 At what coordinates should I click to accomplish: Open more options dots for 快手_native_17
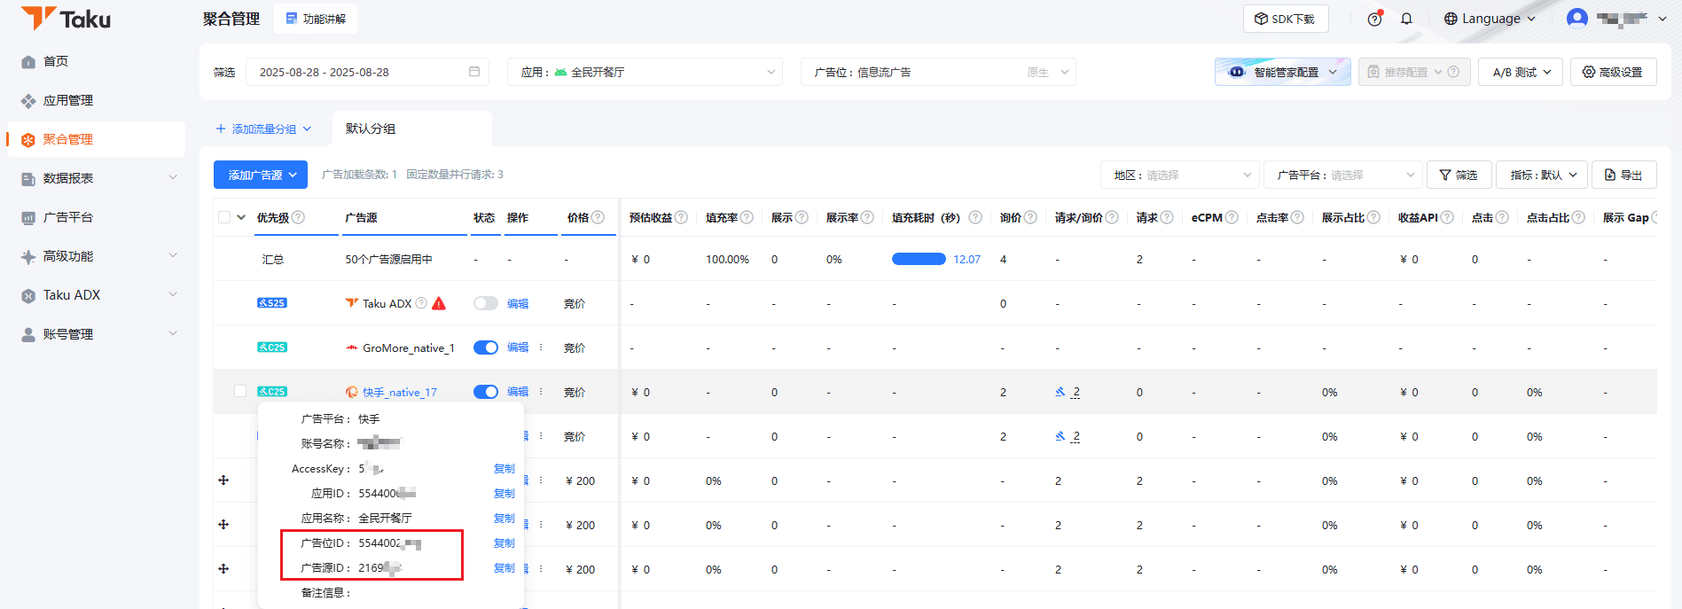(541, 392)
